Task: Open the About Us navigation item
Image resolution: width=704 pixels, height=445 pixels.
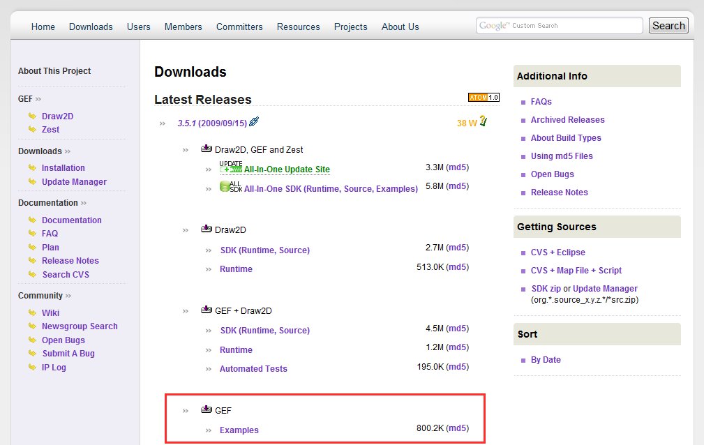Action: pos(400,27)
